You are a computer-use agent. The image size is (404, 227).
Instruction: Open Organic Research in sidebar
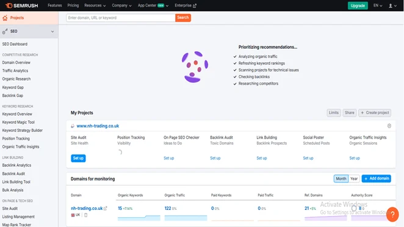16,79
